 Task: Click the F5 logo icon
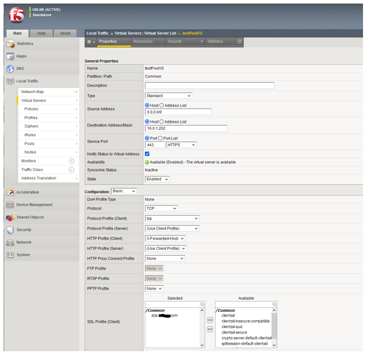16,15
